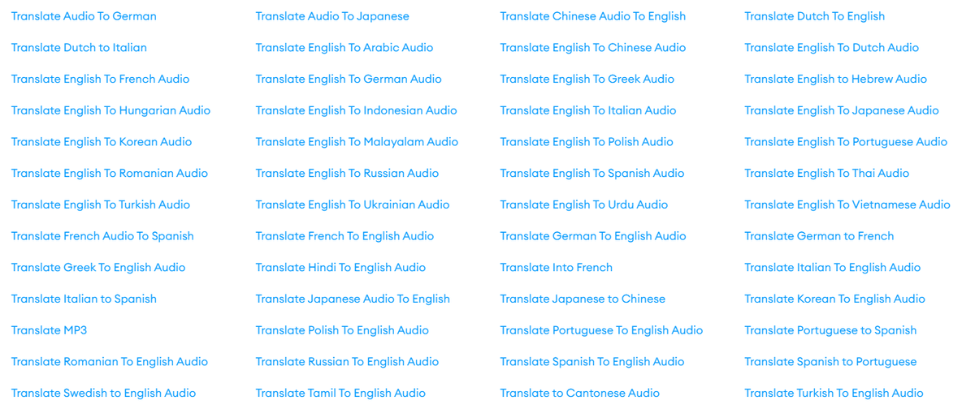Click Translate English To German Audio

point(349,80)
